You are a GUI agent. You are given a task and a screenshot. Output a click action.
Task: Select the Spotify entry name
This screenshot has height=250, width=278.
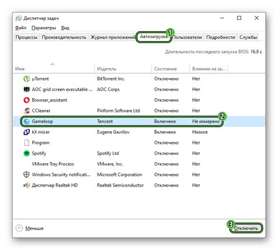(39, 153)
